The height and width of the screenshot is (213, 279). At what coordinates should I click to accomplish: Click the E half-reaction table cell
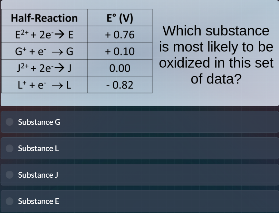44,35
